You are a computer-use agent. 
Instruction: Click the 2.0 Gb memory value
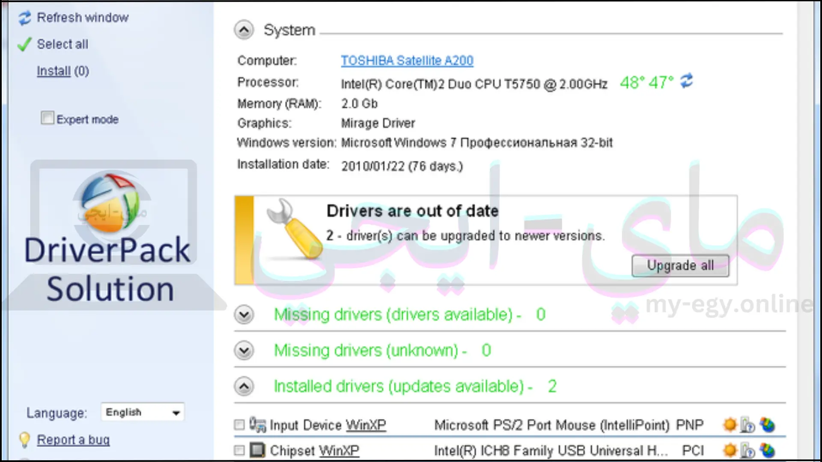359,104
